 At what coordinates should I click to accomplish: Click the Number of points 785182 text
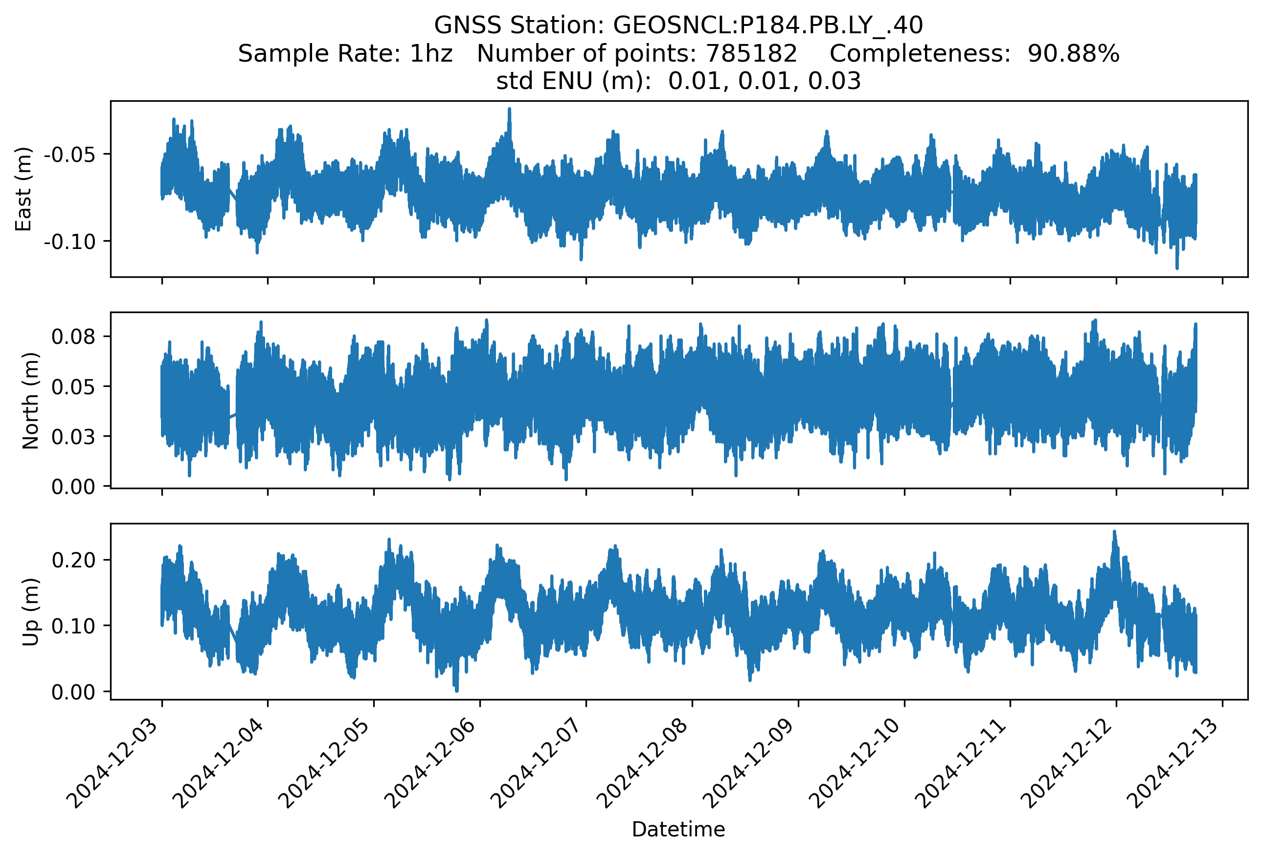637,54
